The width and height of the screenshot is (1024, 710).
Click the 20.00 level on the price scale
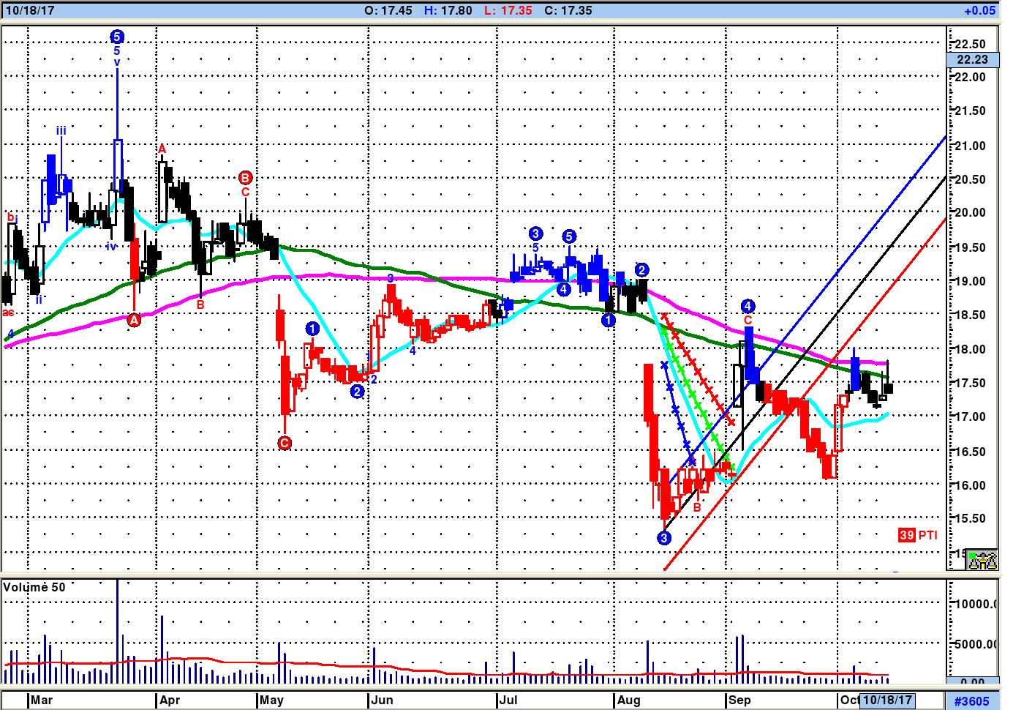pyautogui.click(x=971, y=213)
